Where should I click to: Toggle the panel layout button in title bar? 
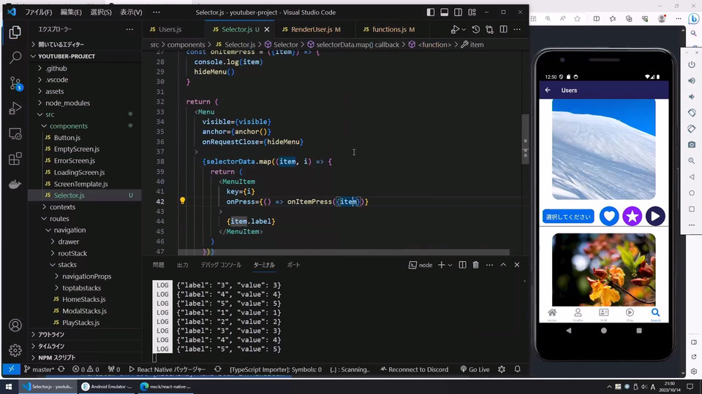pos(445,12)
